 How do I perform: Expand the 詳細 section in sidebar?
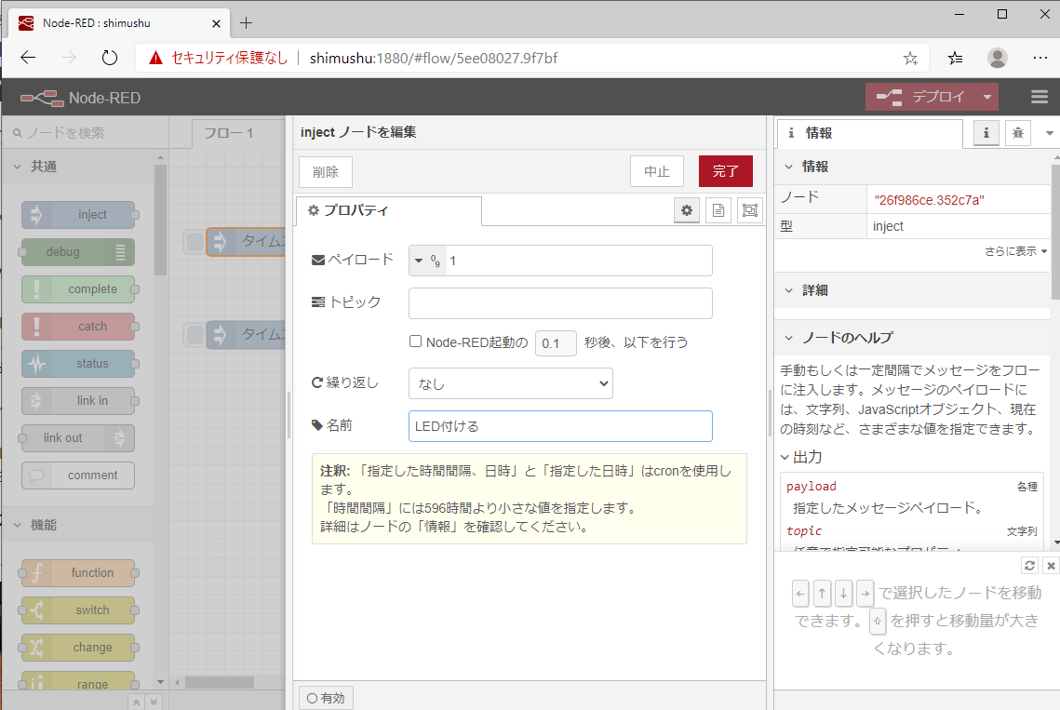[913, 290]
